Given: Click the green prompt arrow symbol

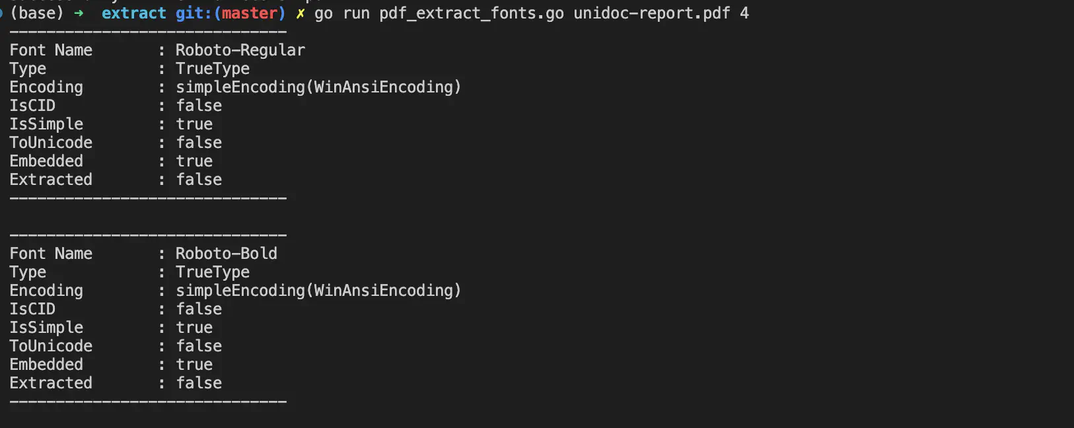Looking at the screenshot, I should (x=79, y=13).
